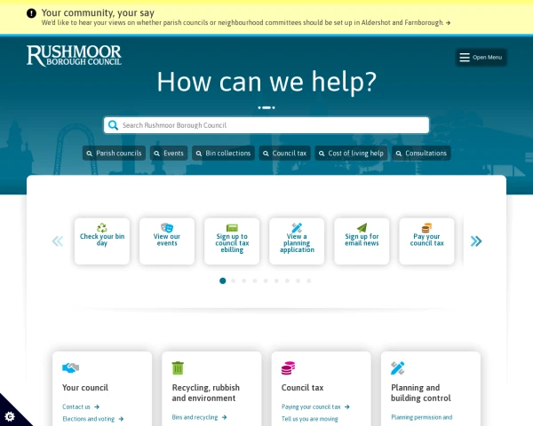The height and width of the screenshot is (426, 533).
Task: Follow the parish councils views banner text link
Action: click(x=246, y=23)
